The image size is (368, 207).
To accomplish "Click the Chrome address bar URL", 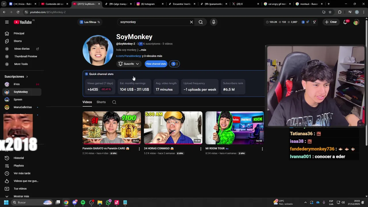I will click(48, 12).
